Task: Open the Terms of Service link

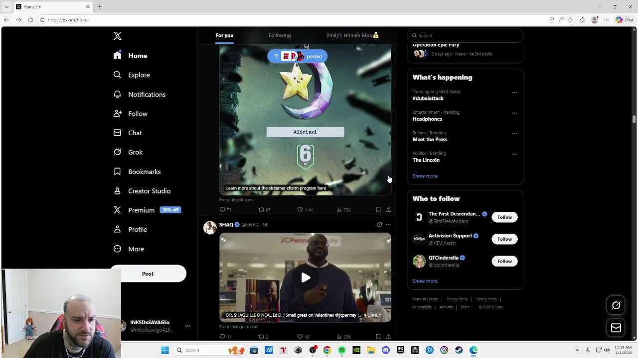Action: point(425,299)
